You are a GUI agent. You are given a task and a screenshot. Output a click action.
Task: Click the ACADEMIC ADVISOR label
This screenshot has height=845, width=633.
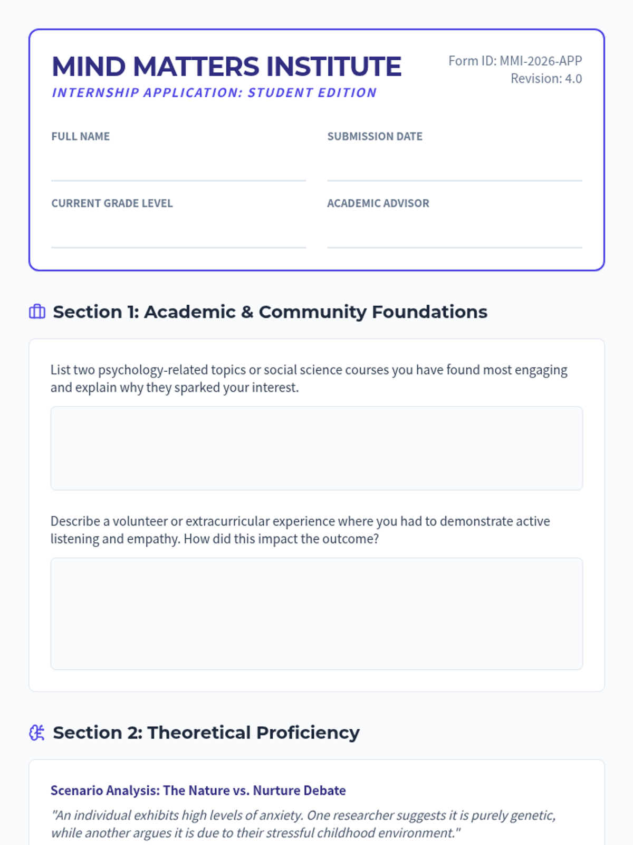coord(378,203)
